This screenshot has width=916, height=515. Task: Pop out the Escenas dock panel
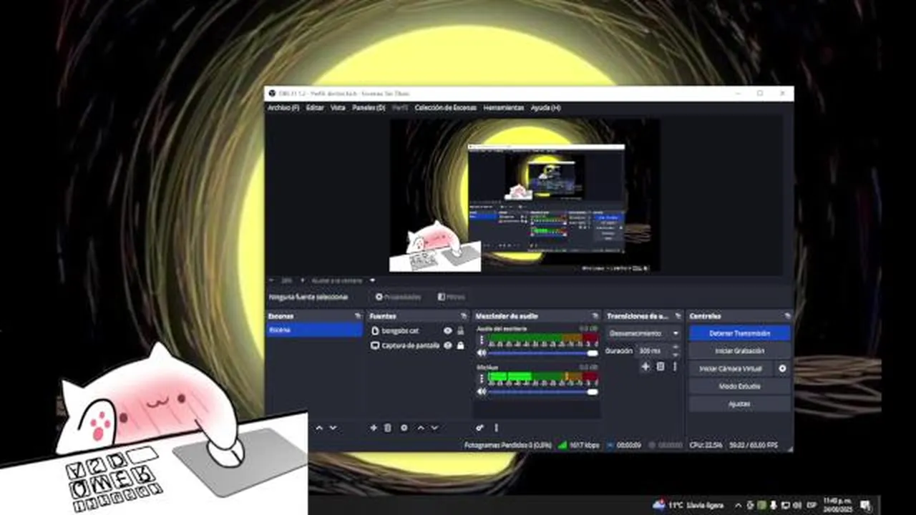point(358,316)
